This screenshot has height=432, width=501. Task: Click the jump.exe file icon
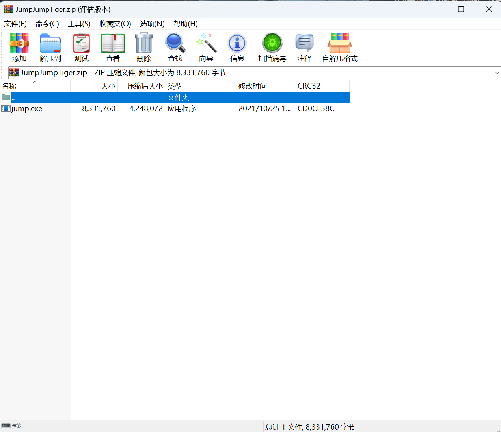(x=6, y=108)
